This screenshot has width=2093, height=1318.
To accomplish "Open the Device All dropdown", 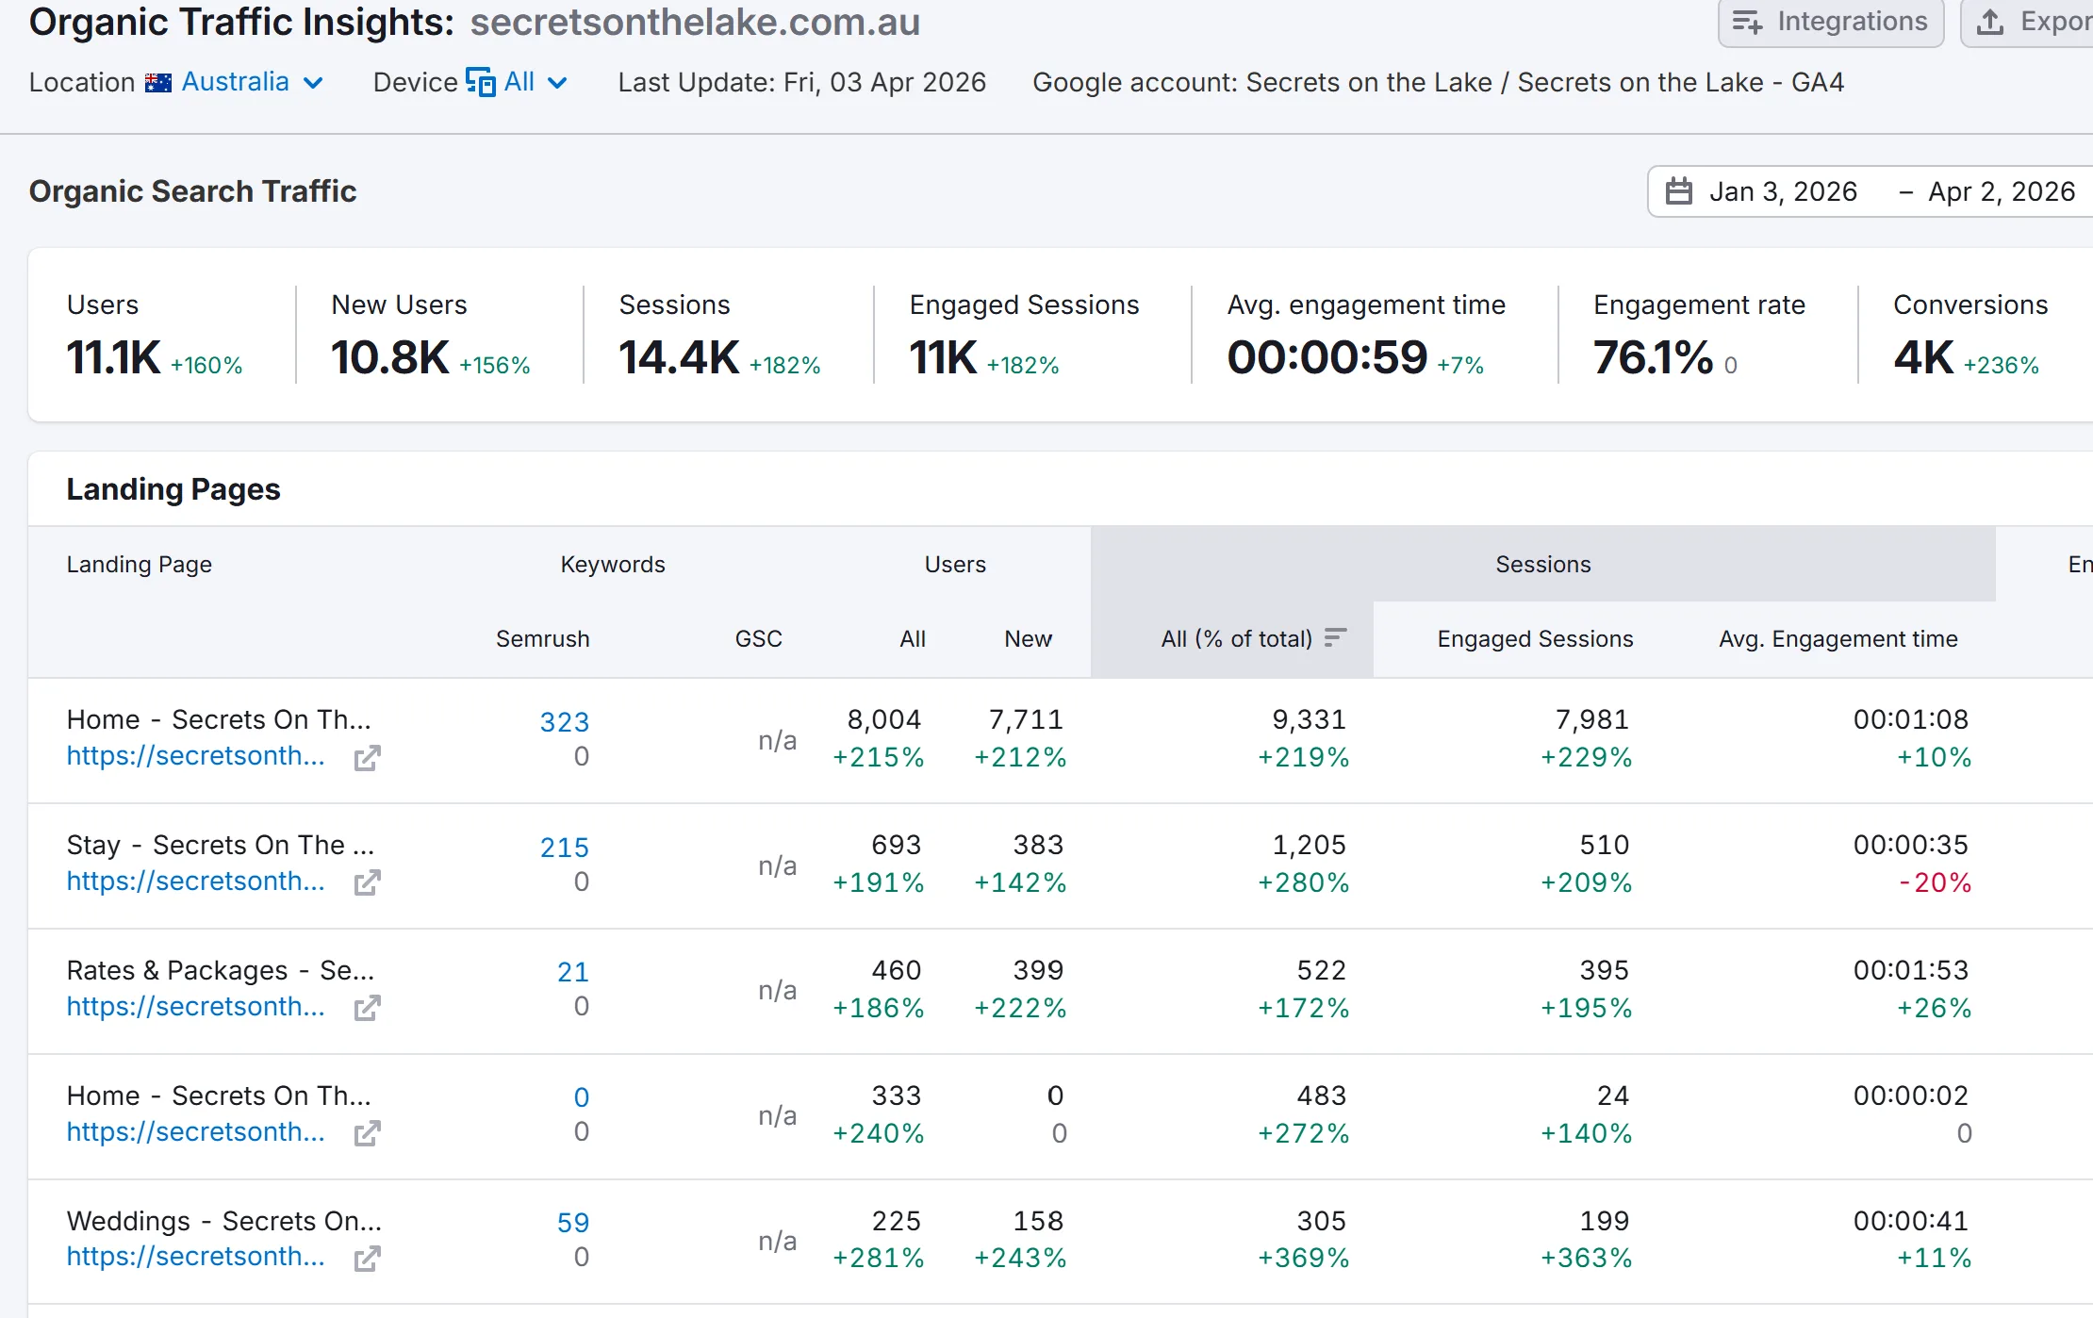I will point(517,82).
